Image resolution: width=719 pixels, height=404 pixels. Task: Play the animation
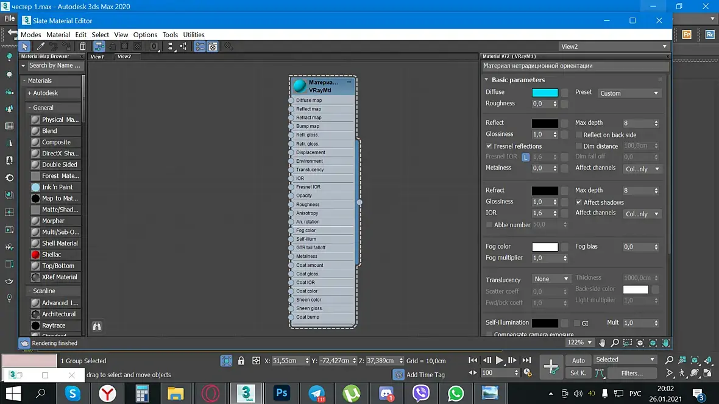coord(500,360)
